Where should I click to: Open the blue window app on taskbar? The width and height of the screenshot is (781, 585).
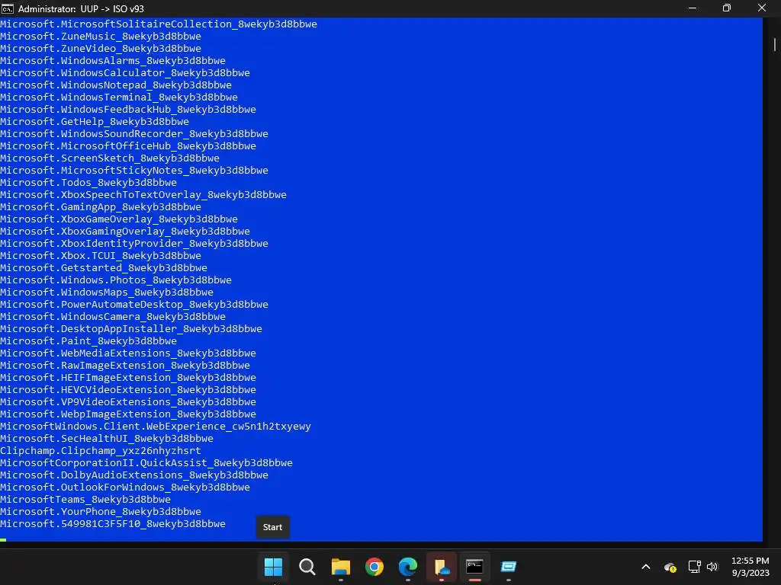(509, 567)
